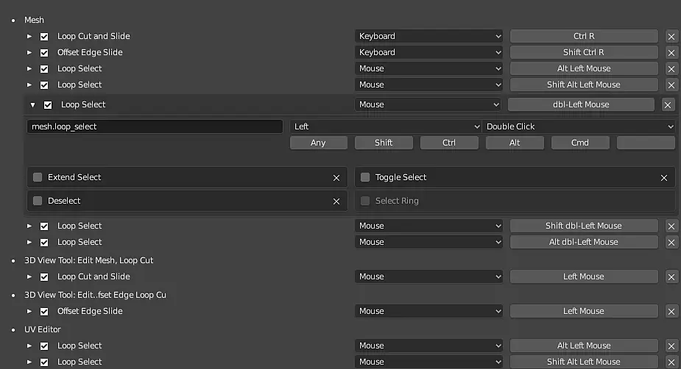This screenshot has height=369, width=681.
Task: Toggle the Shift modifier button
Action: pyautogui.click(x=384, y=143)
